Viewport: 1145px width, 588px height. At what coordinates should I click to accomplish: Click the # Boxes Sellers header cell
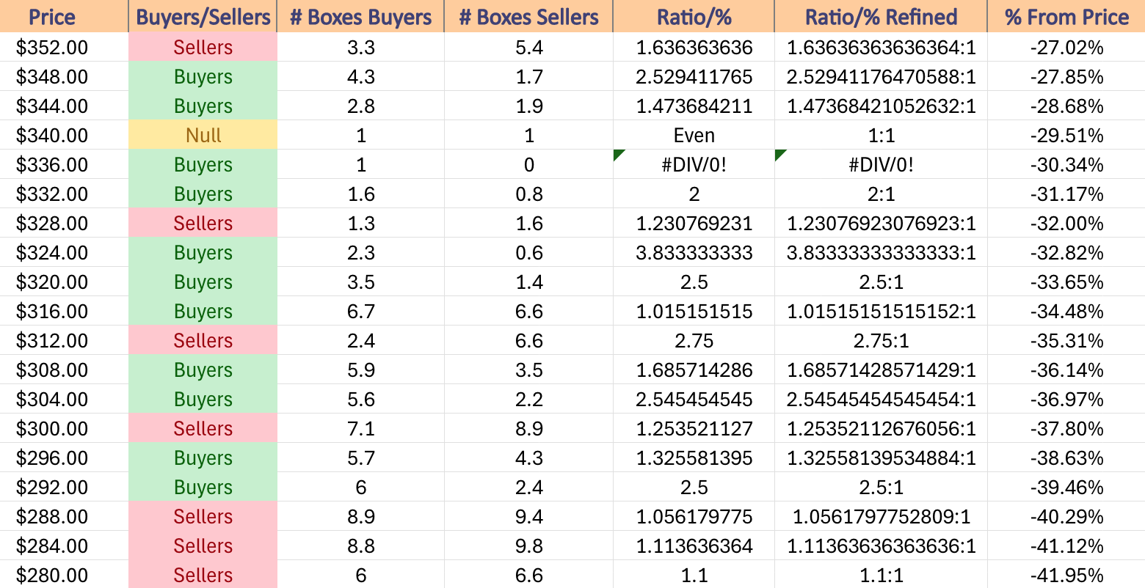pos(528,16)
